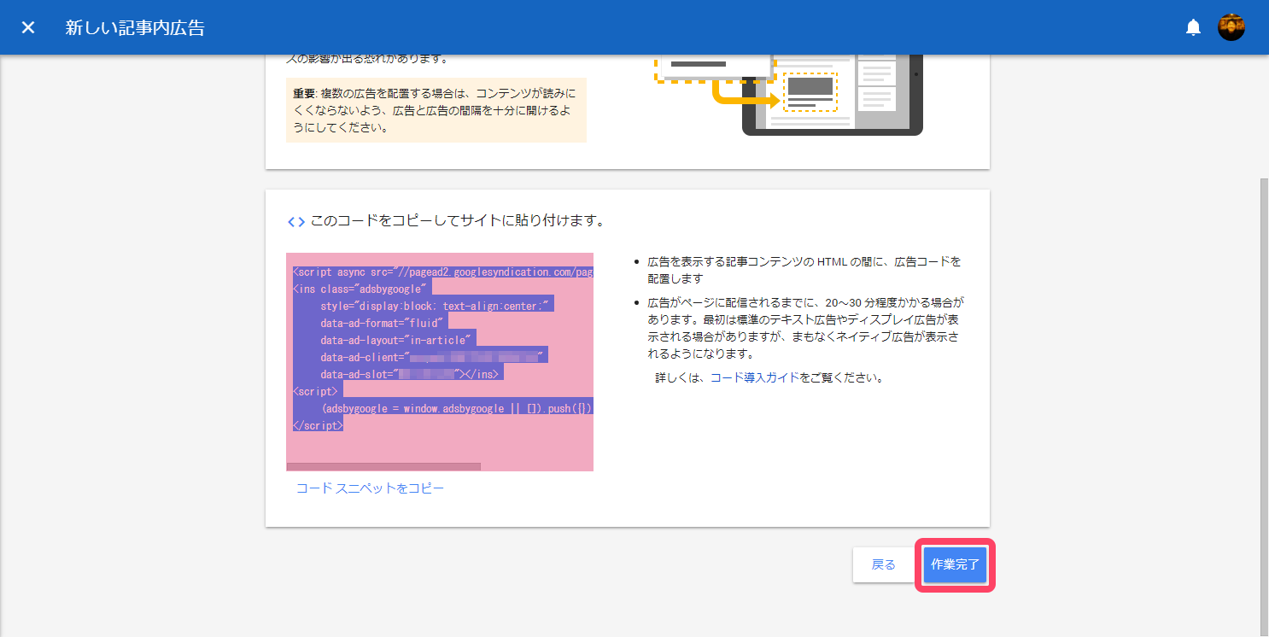Open the account profile avatar
1269x637 pixels.
tap(1231, 27)
